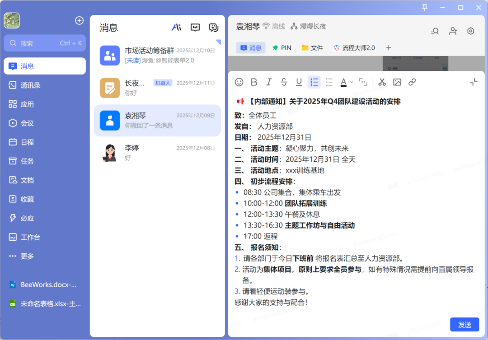This screenshot has width=488, height=340.
Task: Expand the editor with the corner expand icon
Action: point(473,82)
